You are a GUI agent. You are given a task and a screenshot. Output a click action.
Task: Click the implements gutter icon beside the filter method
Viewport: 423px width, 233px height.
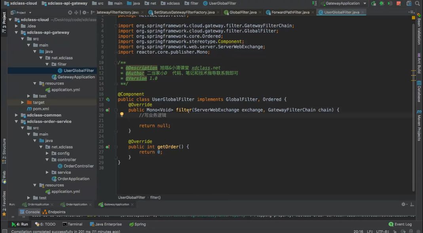[x=108, y=110]
